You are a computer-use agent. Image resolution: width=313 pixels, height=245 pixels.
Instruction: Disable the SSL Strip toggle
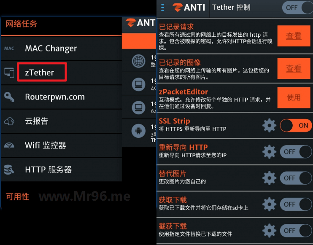(x=296, y=125)
